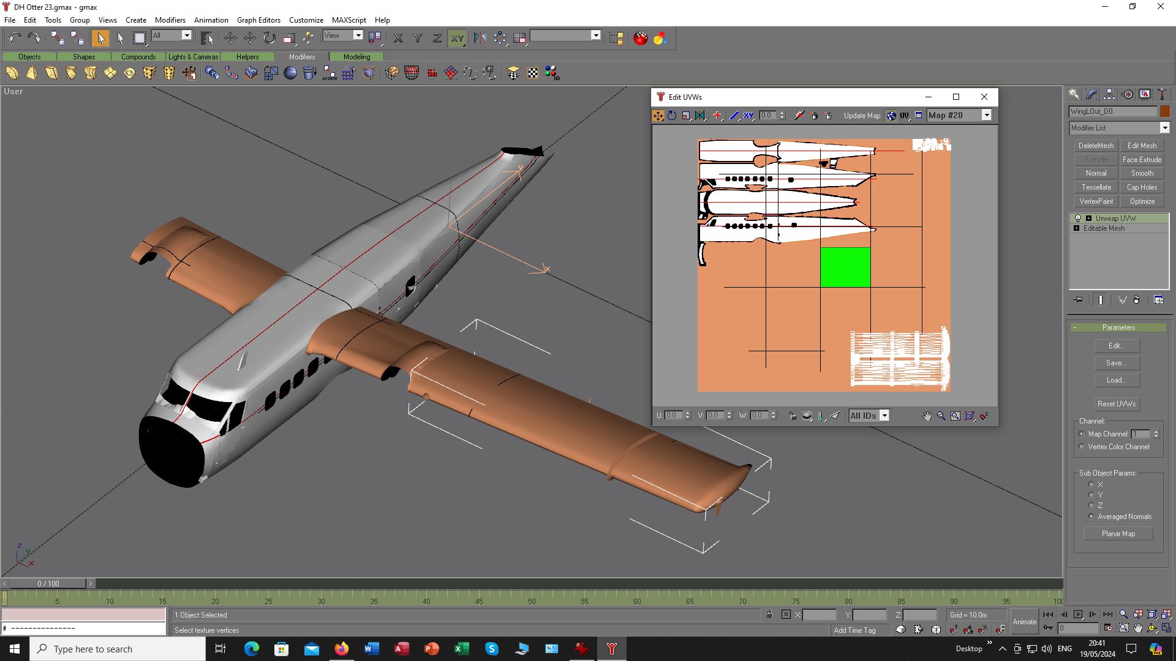Open the MAXScript menu
1176x661 pixels.
pos(349,20)
